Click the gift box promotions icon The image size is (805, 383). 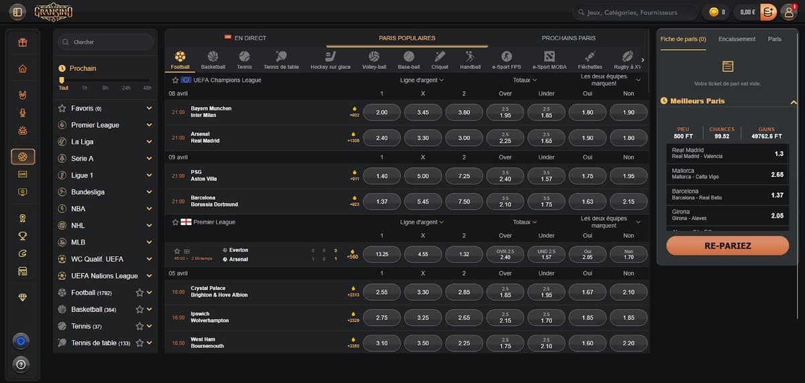[x=23, y=43]
